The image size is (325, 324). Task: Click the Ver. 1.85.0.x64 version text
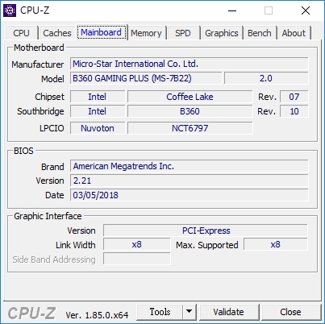tap(97, 315)
